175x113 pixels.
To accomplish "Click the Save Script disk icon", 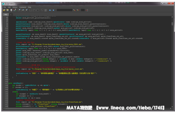I will pos(11,10).
